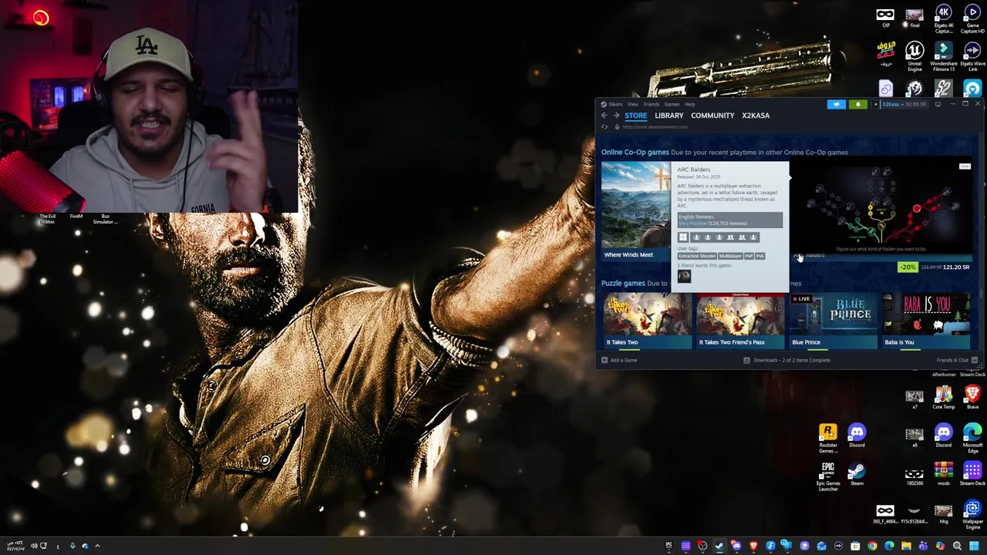Open File Explorer from the taskbar

pyautogui.click(x=906, y=547)
